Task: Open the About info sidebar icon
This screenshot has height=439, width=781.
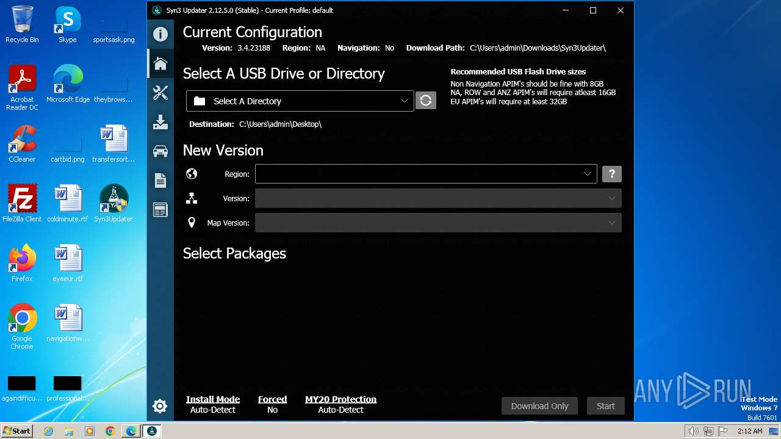Action: 160,34
